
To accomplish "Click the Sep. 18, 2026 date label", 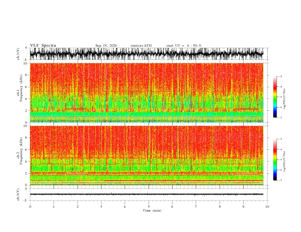I will 106,45.
